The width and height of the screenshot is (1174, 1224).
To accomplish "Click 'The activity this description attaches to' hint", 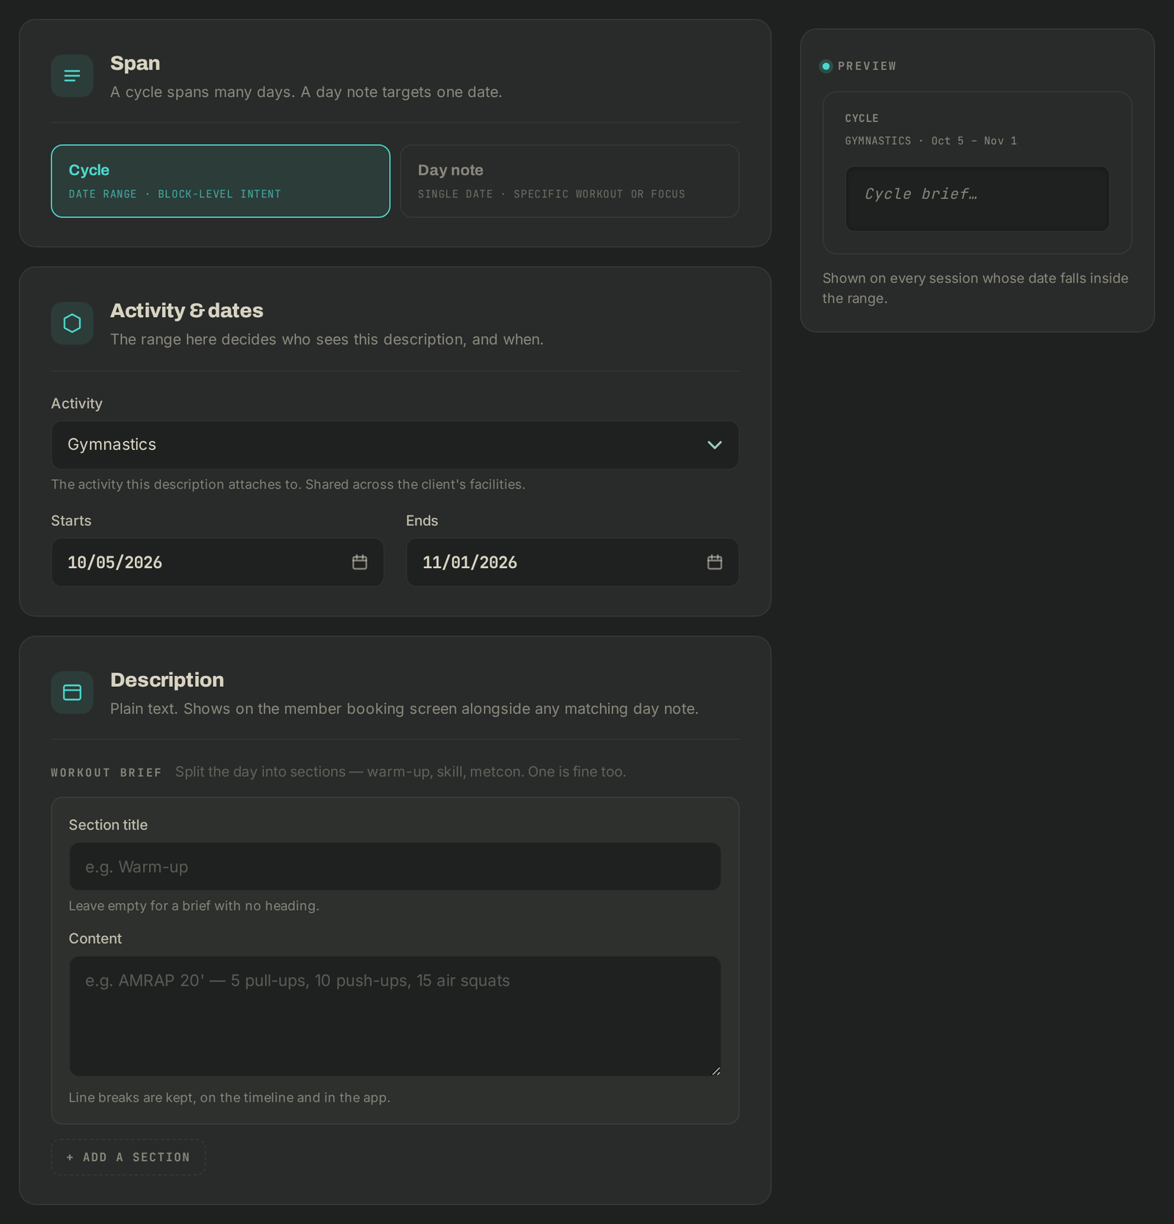I will click(x=288, y=484).
